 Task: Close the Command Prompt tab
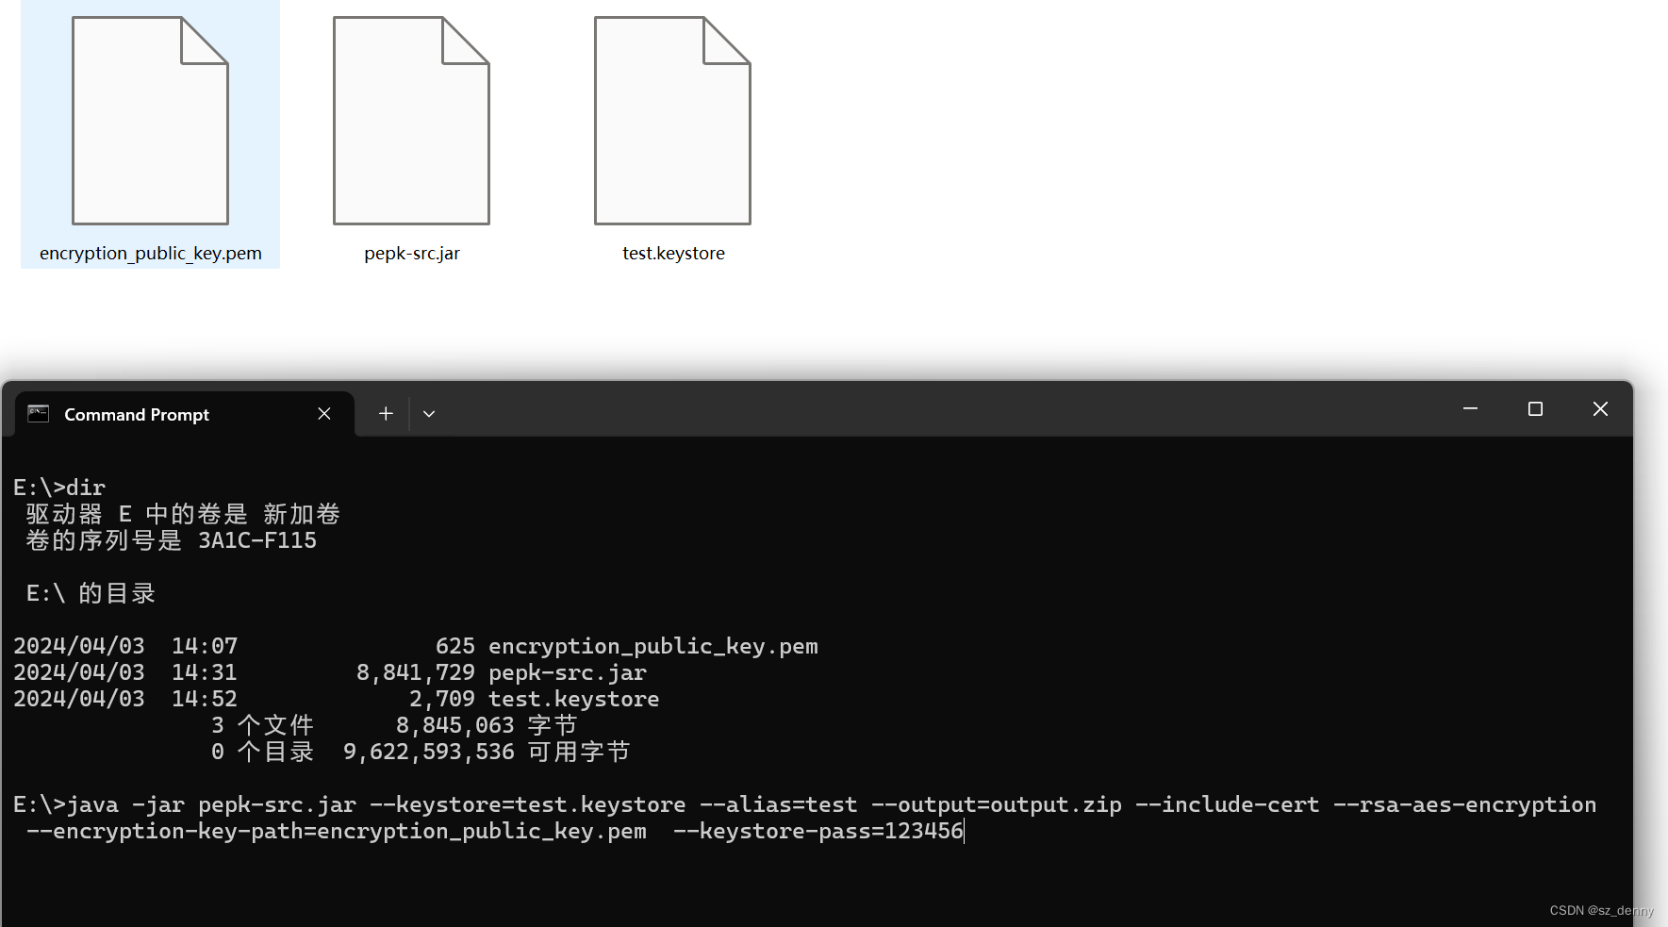pyautogui.click(x=324, y=413)
